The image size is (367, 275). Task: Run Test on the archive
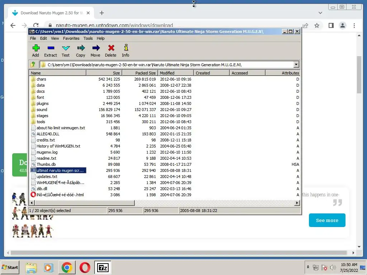point(66,48)
